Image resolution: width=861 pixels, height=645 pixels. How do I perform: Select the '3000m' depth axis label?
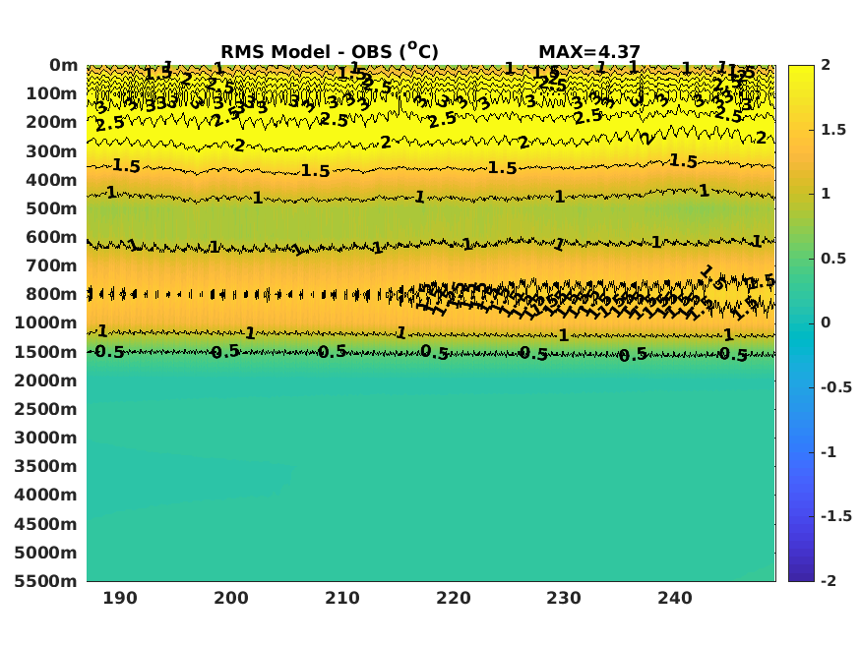46,438
